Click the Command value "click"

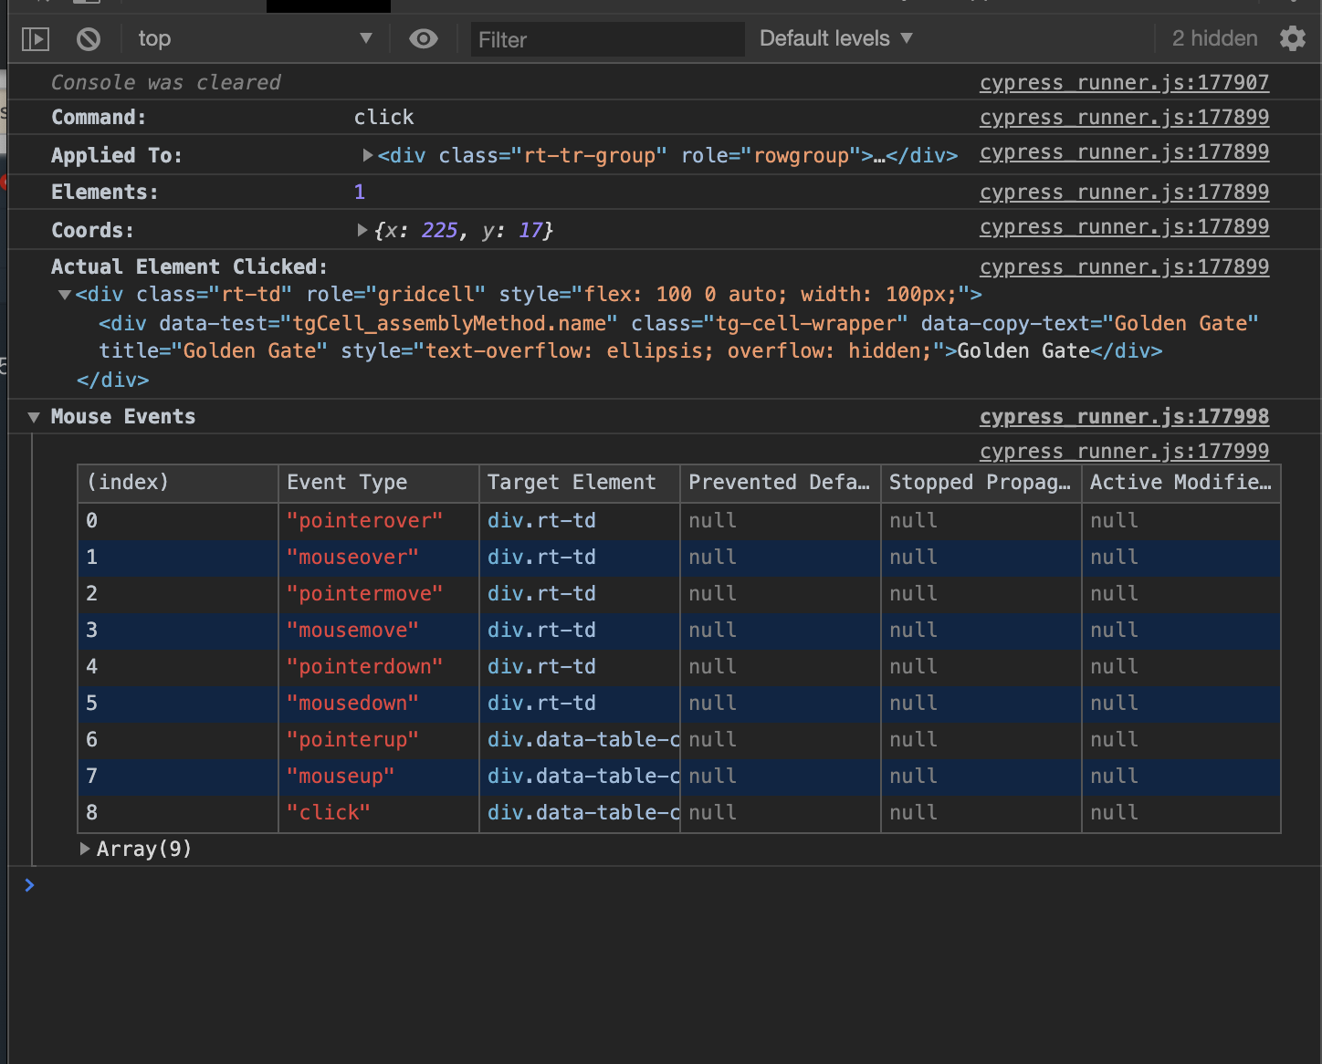tap(383, 117)
